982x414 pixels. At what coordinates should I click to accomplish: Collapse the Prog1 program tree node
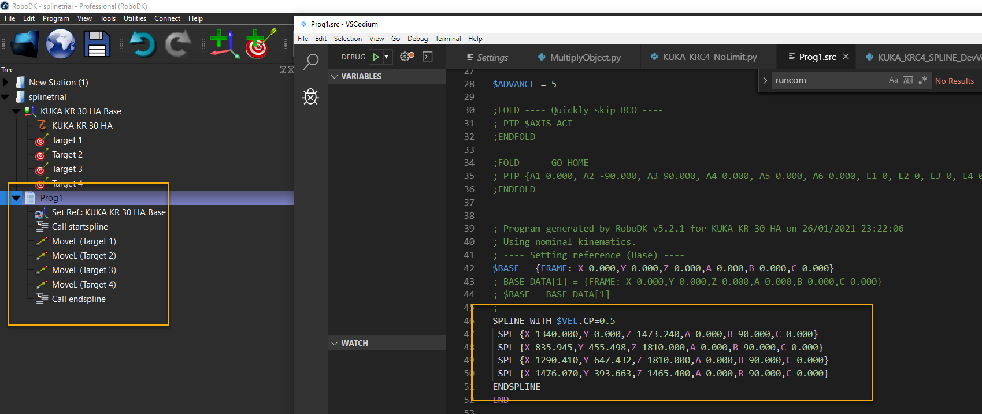[16, 198]
